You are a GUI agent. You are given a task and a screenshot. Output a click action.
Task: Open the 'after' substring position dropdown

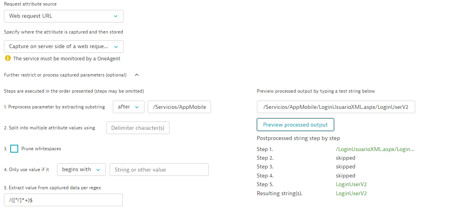pos(128,107)
